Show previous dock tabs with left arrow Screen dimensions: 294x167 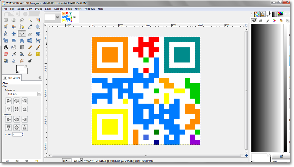point(252,14)
